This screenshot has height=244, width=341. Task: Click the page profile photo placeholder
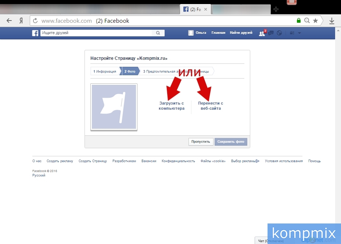[114, 107]
